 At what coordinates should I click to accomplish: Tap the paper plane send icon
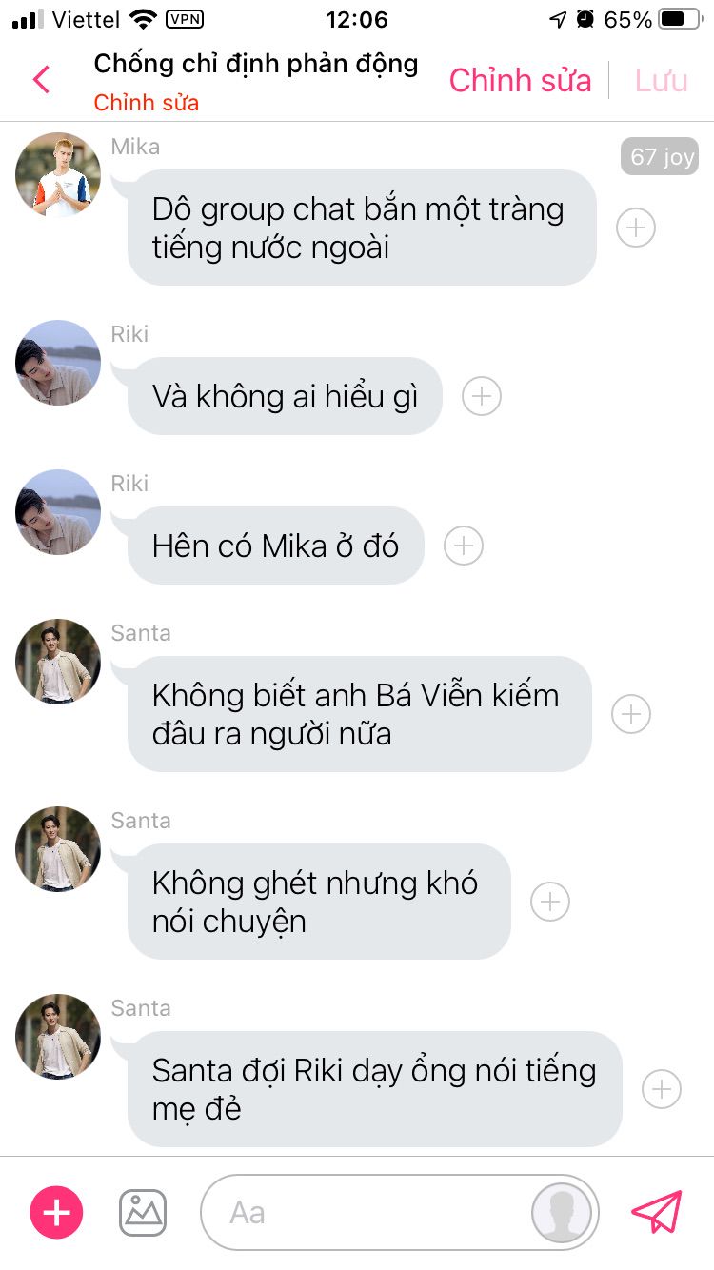[x=657, y=1212]
